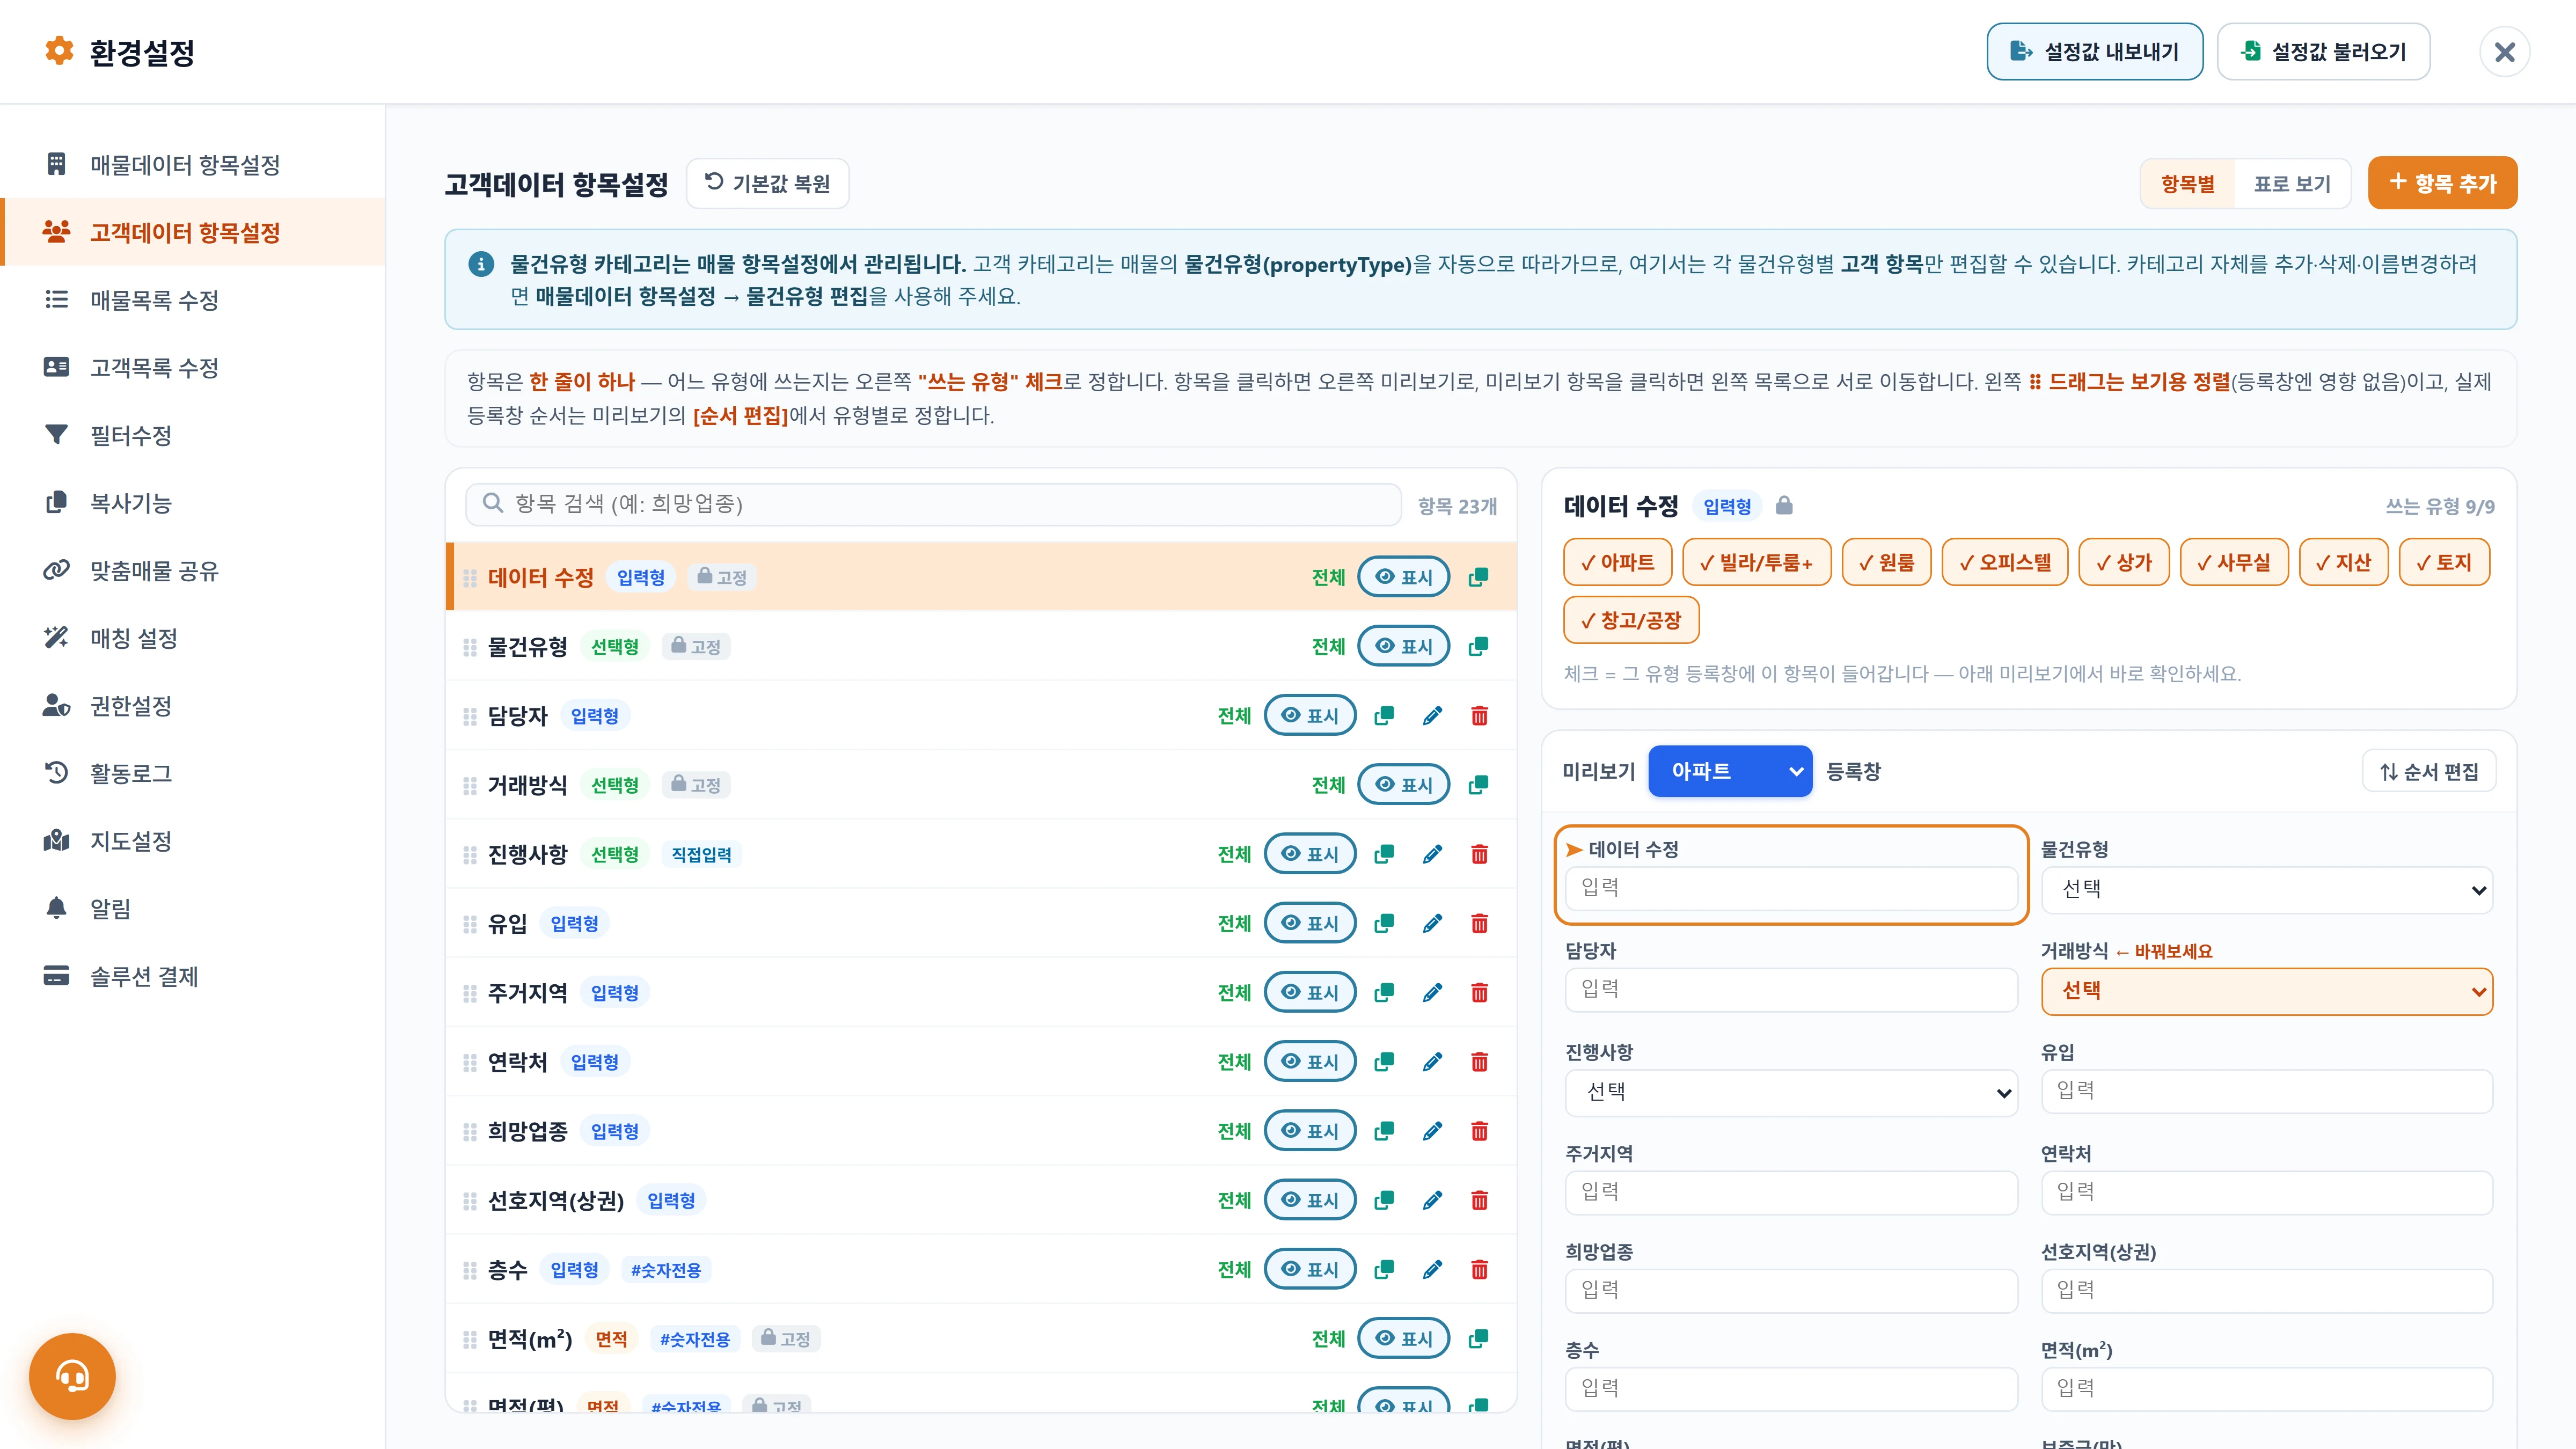The width and height of the screenshot is (2576, 1449).
Task: Click the lock icon beside 데이터 수정 header
Action: [1784, 506]
